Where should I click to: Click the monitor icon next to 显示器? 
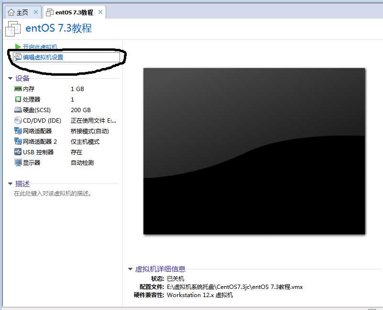pyautogui.click(x=18, y=162)
